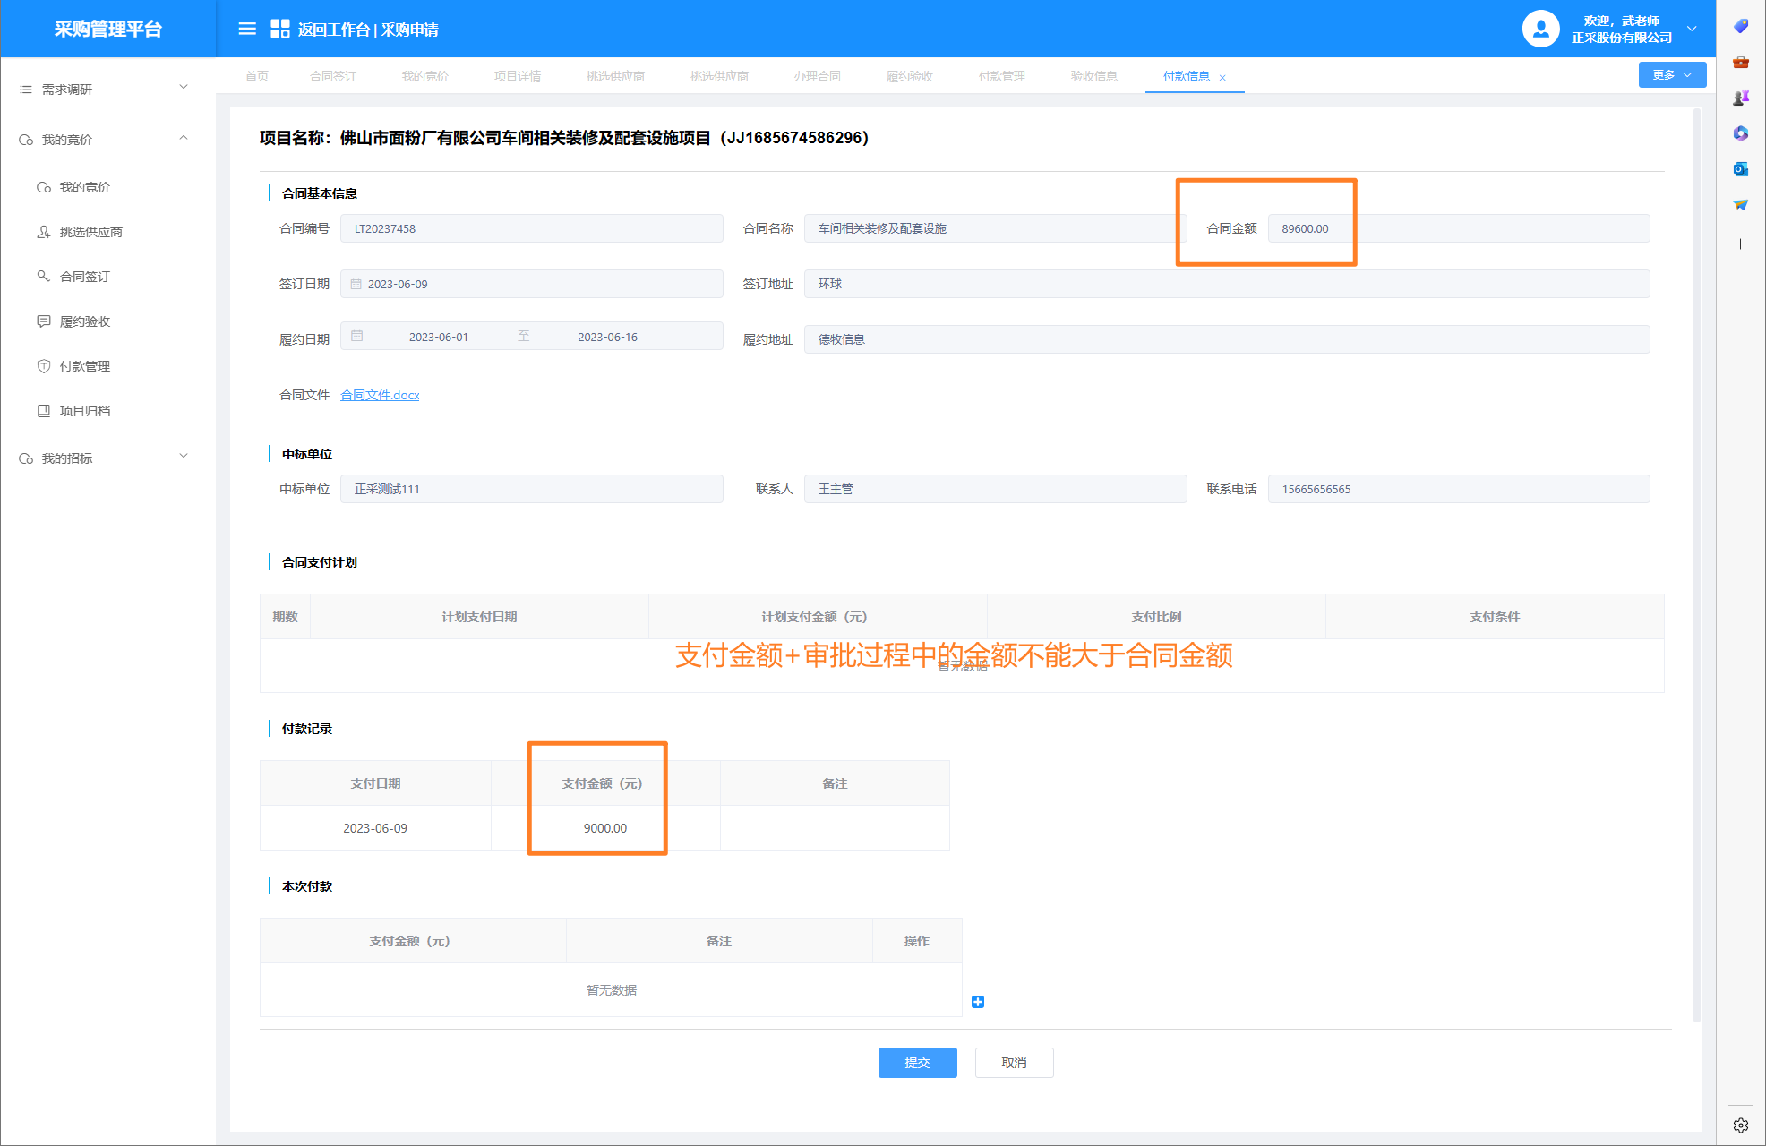Click the hamburger menu collapse icon
Image resolution: width=1766 pixels, height=1146 pixels.
[247, 29]
